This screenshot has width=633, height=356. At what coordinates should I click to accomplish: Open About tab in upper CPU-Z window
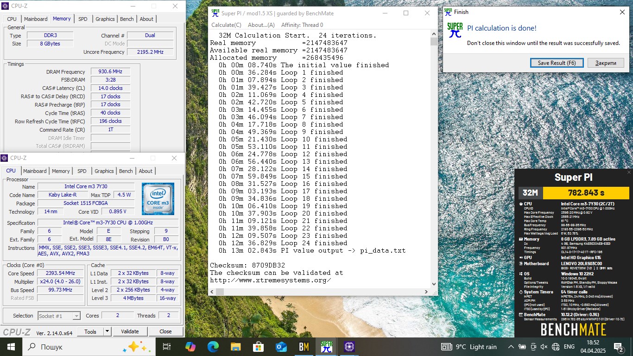click(146, 19)
